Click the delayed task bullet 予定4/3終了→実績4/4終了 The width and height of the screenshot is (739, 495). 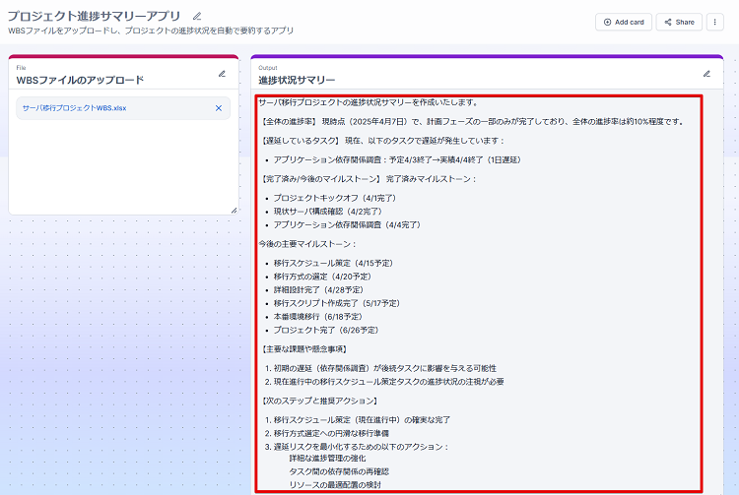point(397,160)
